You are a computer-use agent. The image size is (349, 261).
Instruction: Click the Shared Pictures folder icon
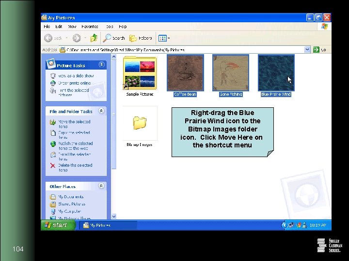pyautogui.click(x=53, y=204)
